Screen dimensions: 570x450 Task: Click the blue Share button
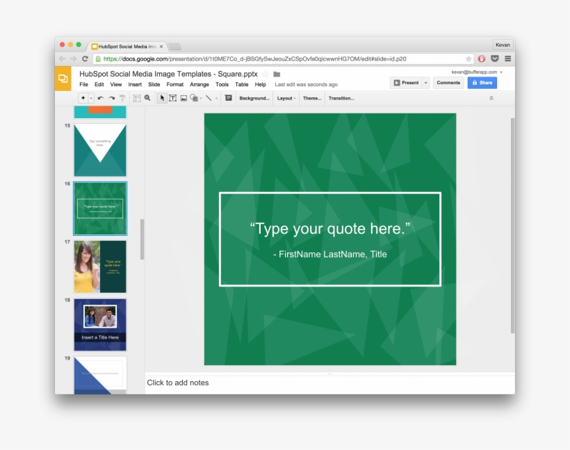pyautogui.click(x=482, y=83)
